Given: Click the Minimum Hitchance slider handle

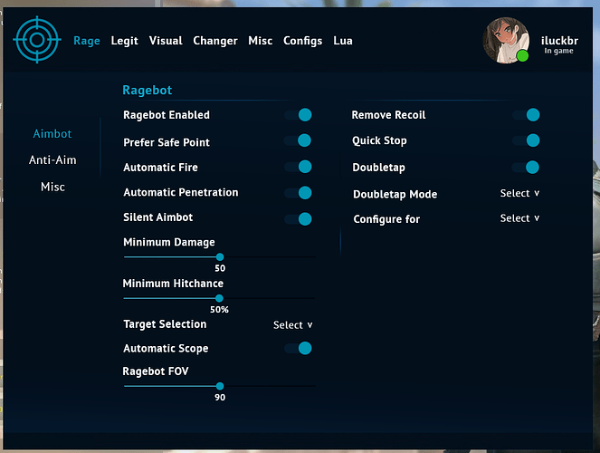Looking at the screenshot, I should pos(219,298).
